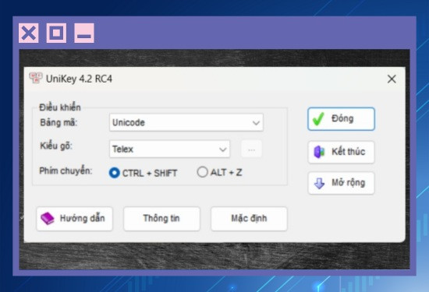Viewport: 429px width, 292px height.
Task: Expand the Kiểu gõ dropdown arrow
Action: [223, 150]
